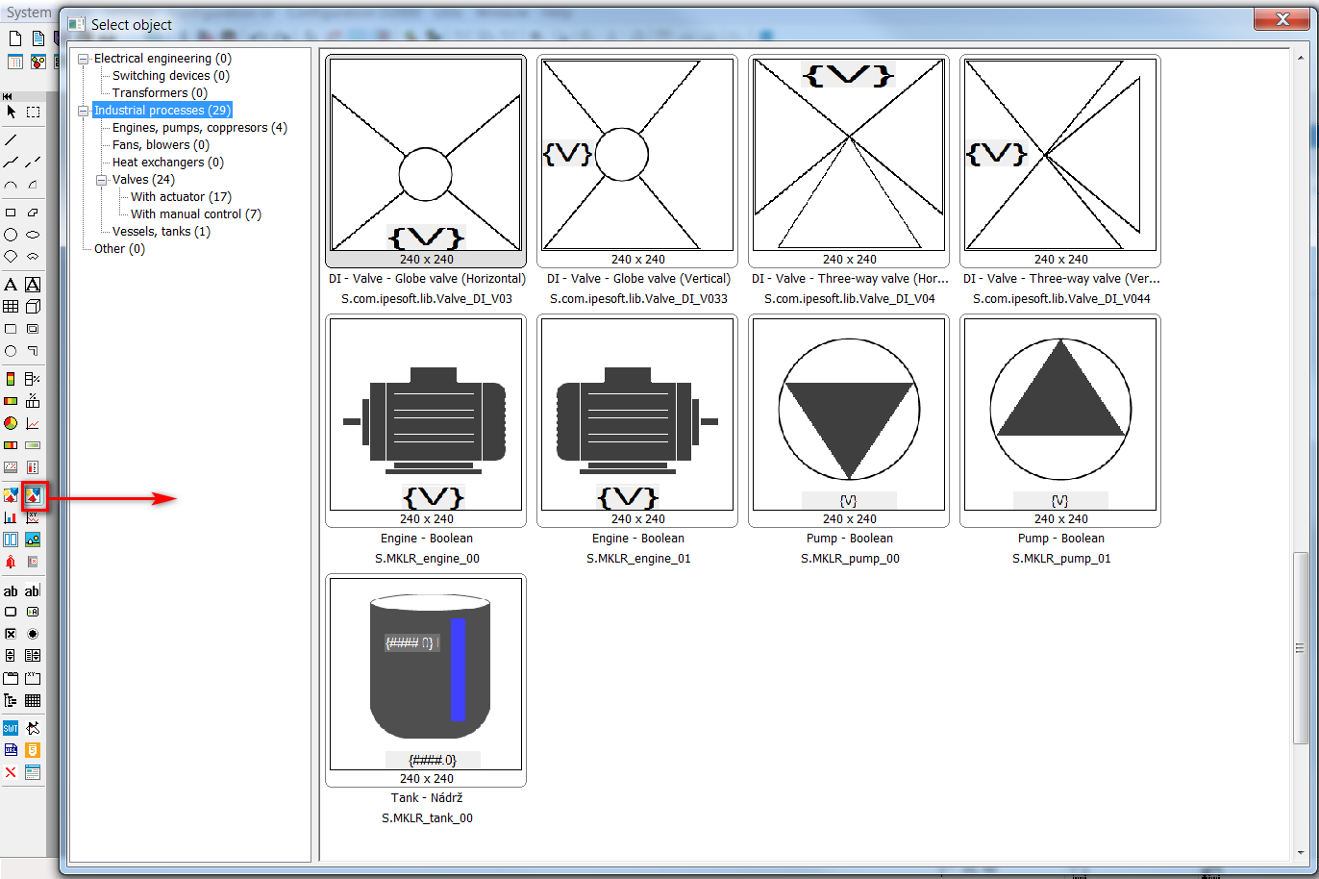The width and height of the screenshot is (1319, 879).
Task: Open 'Vessels, tanks (1)' category
Action: 161,232
